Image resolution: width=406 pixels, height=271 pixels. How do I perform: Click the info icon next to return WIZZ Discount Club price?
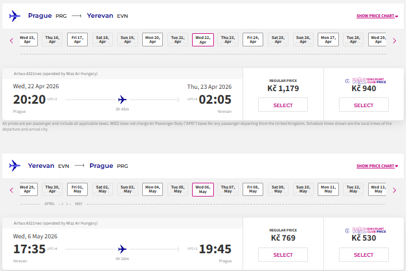click(348, 231)
